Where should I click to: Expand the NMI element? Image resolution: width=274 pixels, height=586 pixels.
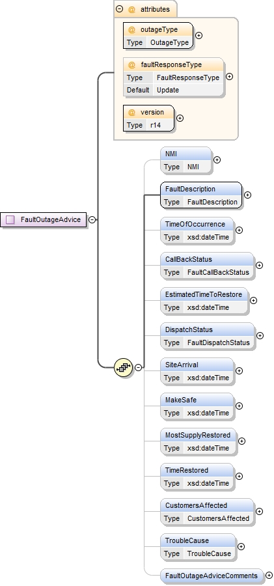coord(217,160)
